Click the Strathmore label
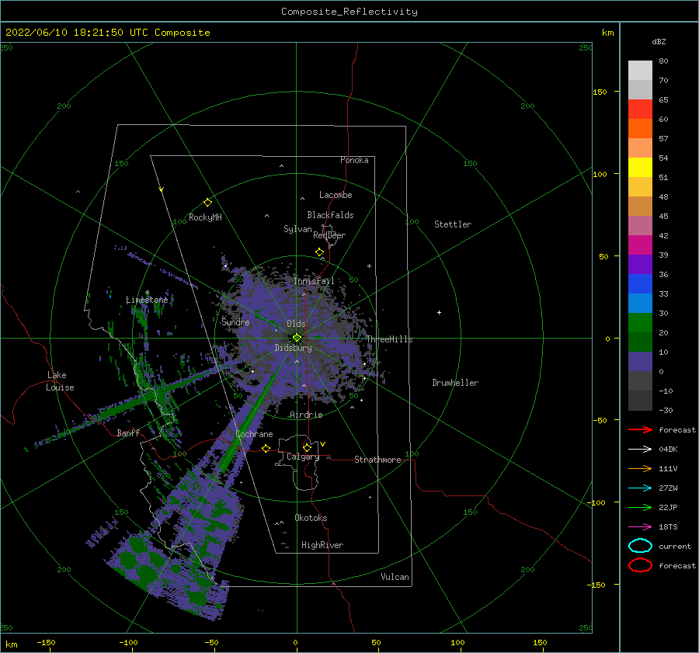Viewport: 699px width, 653px height. [377, 460]
